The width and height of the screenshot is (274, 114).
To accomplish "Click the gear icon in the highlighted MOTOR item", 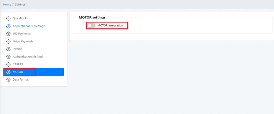I will click(8, 72).
